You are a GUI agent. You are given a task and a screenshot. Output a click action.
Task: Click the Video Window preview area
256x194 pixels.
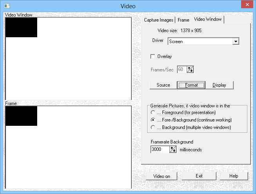coord(68,59)
